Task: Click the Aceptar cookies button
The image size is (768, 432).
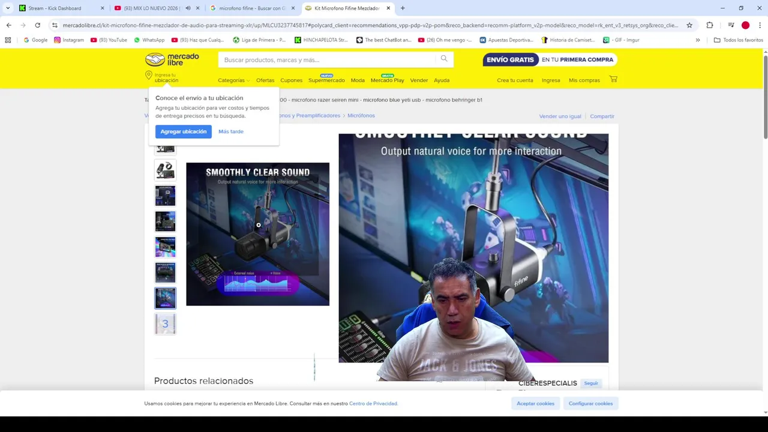Action: (x=536, y=403)
